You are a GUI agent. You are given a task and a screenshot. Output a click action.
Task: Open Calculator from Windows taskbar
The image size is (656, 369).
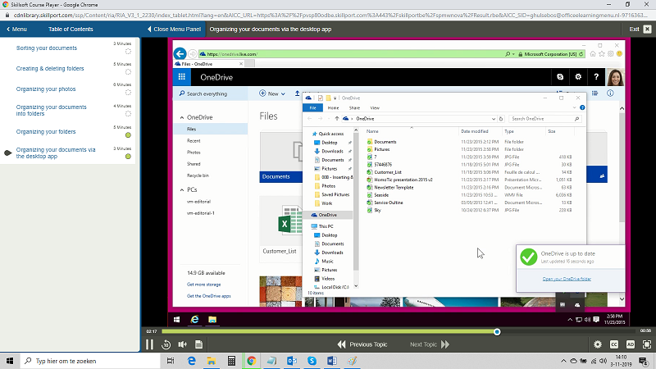coord(231,361)
